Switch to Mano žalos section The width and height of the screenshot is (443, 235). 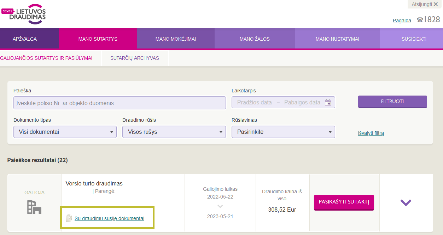click(x=255, y=39)
